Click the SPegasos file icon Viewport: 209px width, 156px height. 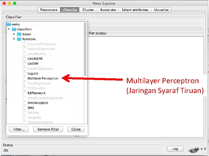[x=24, y=117]
